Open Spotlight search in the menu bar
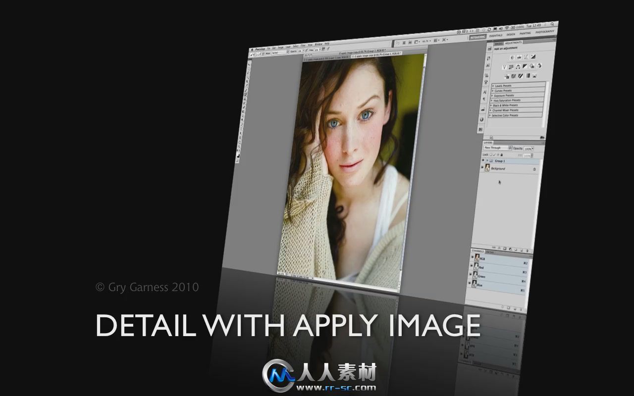The image size is (634, 396). tap(552, 24)
